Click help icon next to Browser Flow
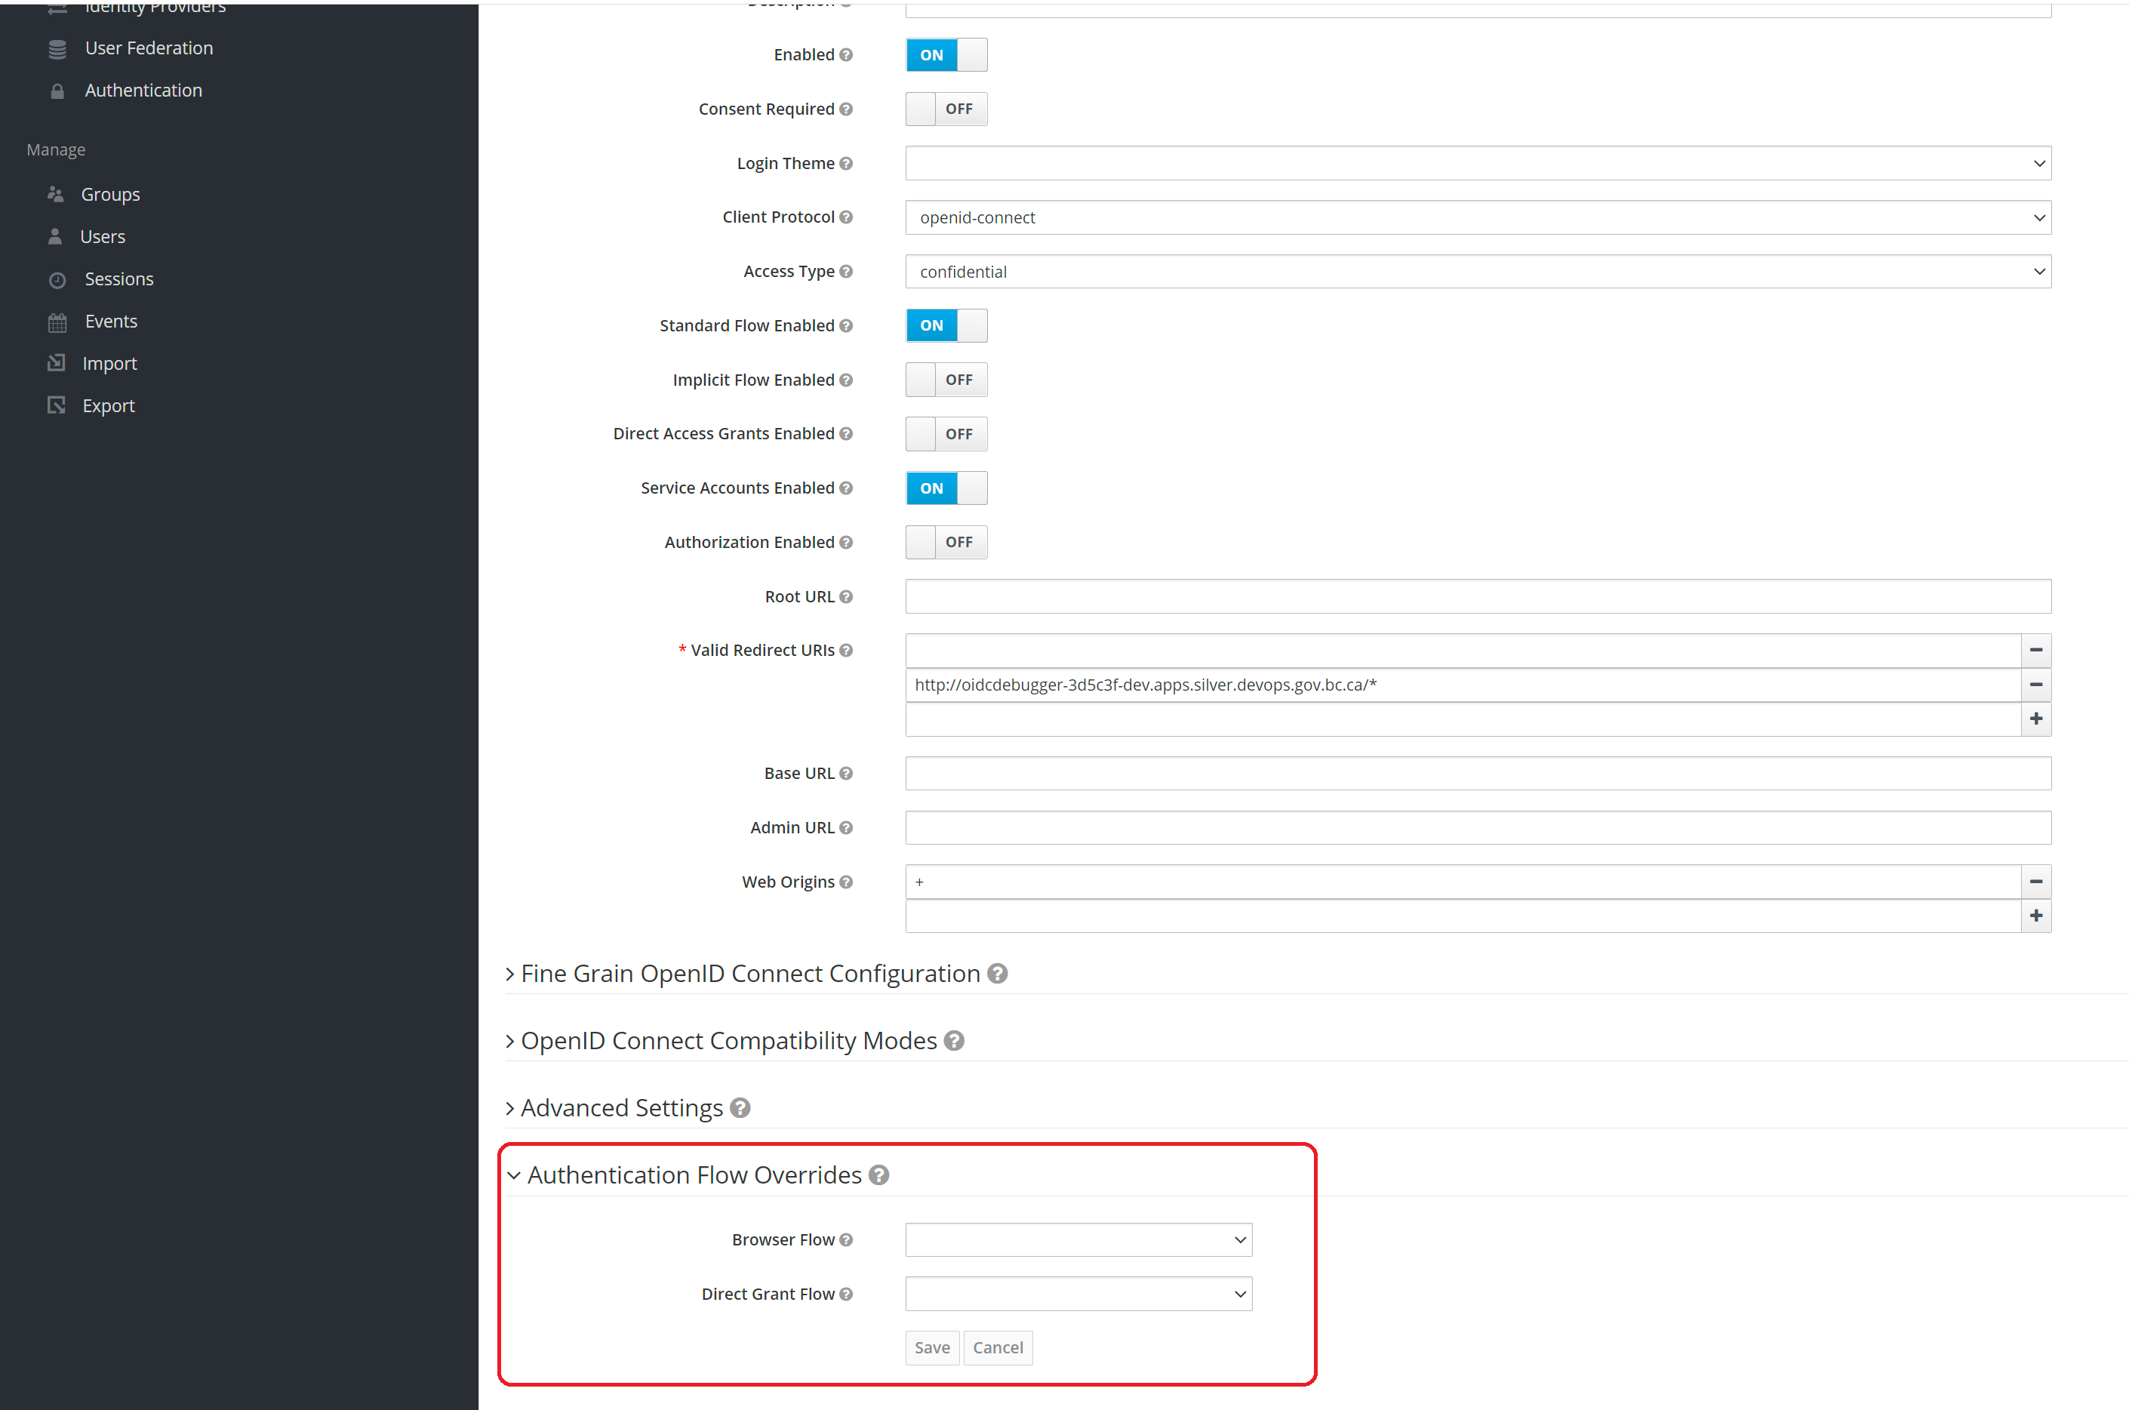 [846, 1239]
